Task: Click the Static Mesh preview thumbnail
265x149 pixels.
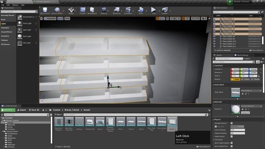Action: coord(236,92)
